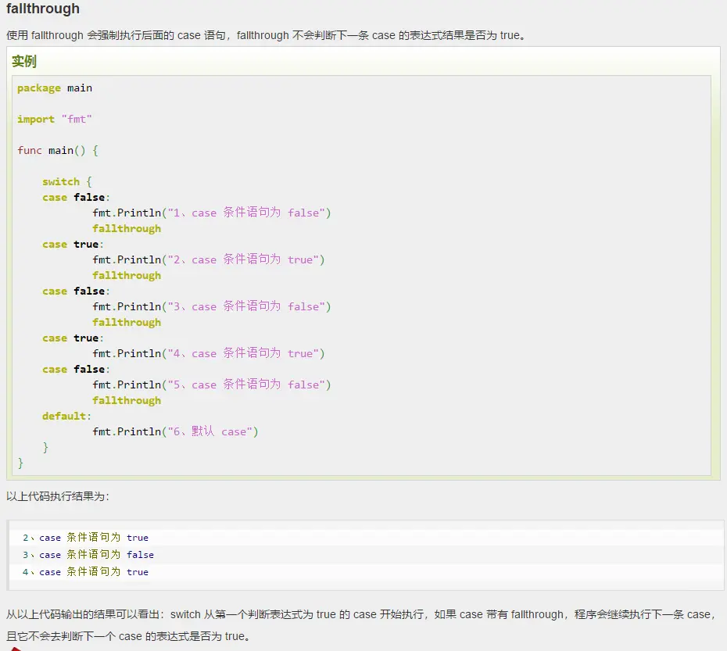Click the 'switch {' code line
The image size is (727, 651).
click(67, 182)
